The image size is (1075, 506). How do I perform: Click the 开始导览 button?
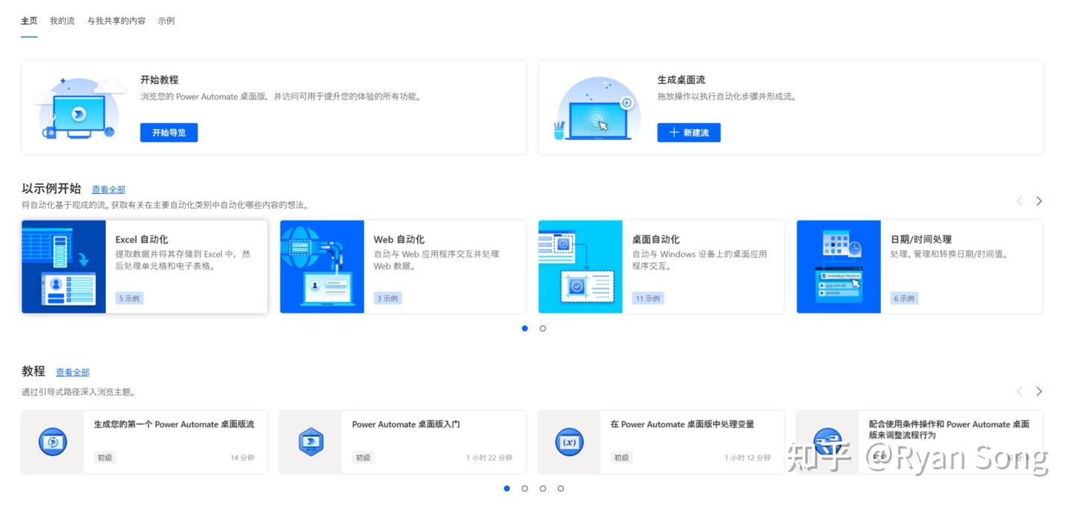169,133
